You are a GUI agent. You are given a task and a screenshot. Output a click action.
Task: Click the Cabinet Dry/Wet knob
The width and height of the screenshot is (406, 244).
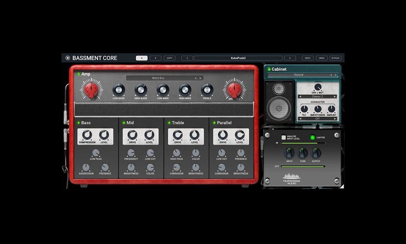(318, 87)
